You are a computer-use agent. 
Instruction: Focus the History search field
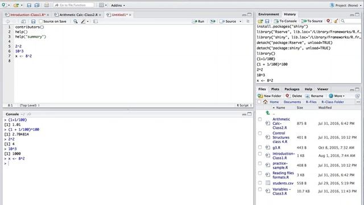(350, 21)
